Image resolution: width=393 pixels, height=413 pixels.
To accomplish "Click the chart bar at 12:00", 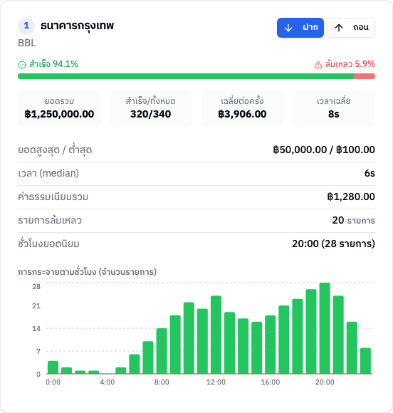I will [x=216, y=335].
